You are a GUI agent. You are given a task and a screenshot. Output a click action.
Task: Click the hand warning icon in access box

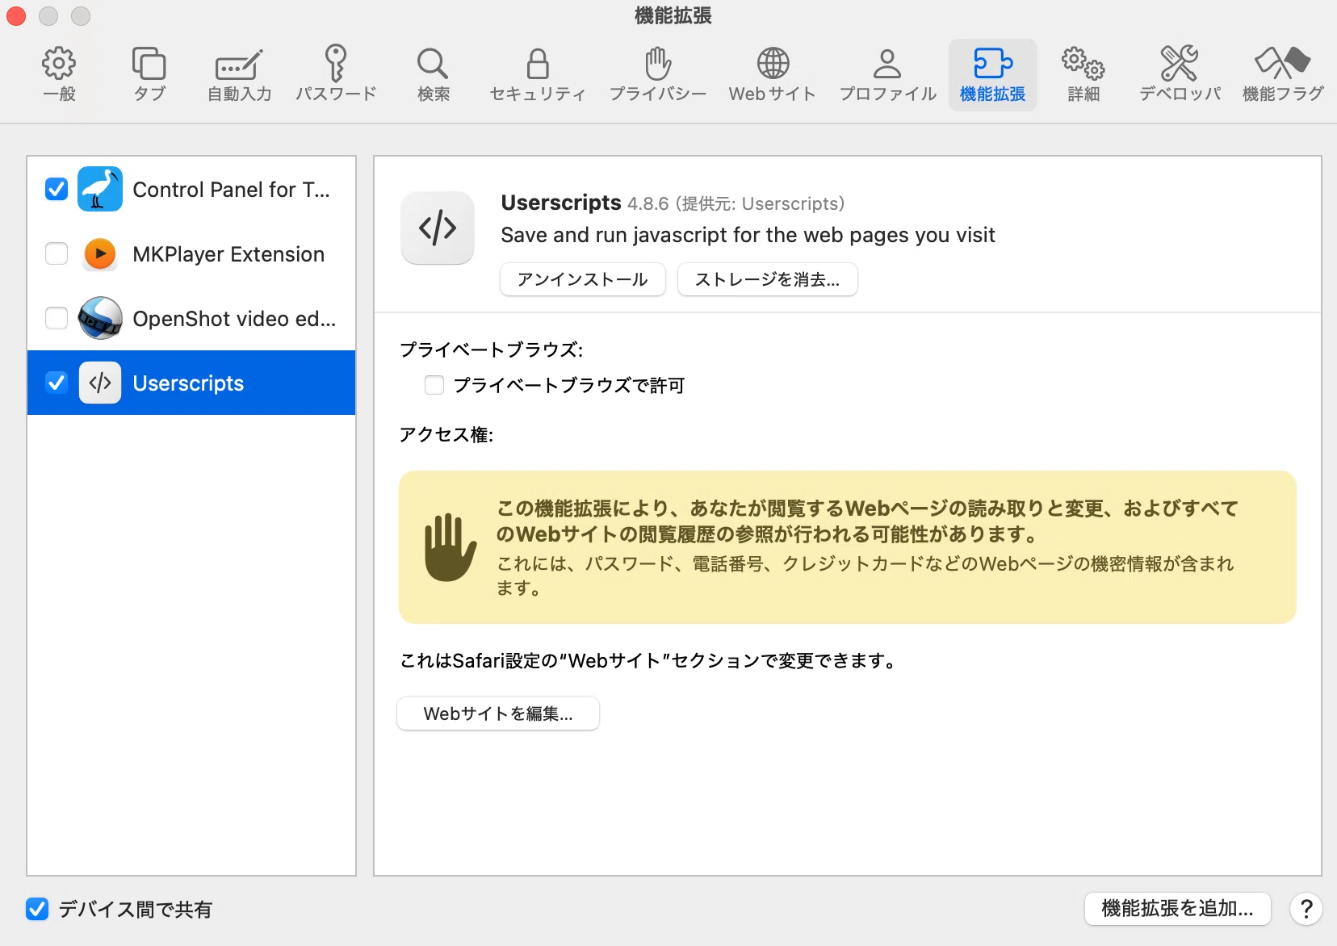[x=450, y=547]
